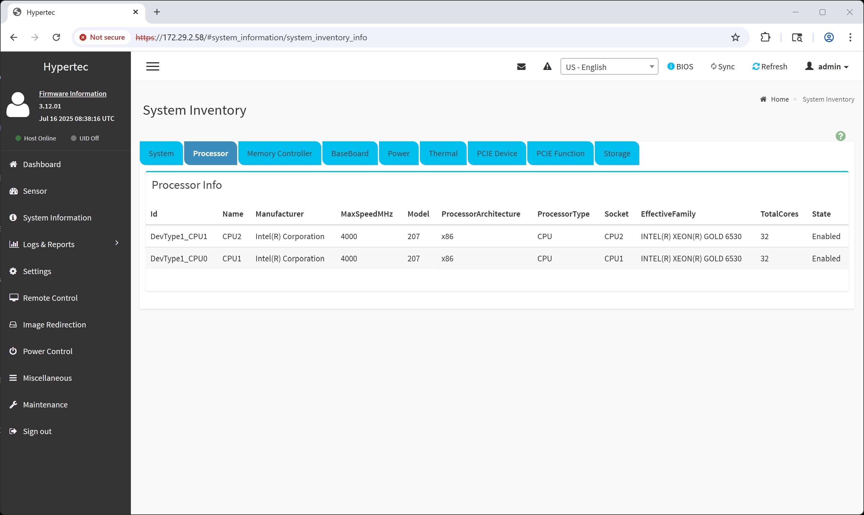Open the Thermal tab
This screenshot has height=515, width=864.
pos(443,153)
